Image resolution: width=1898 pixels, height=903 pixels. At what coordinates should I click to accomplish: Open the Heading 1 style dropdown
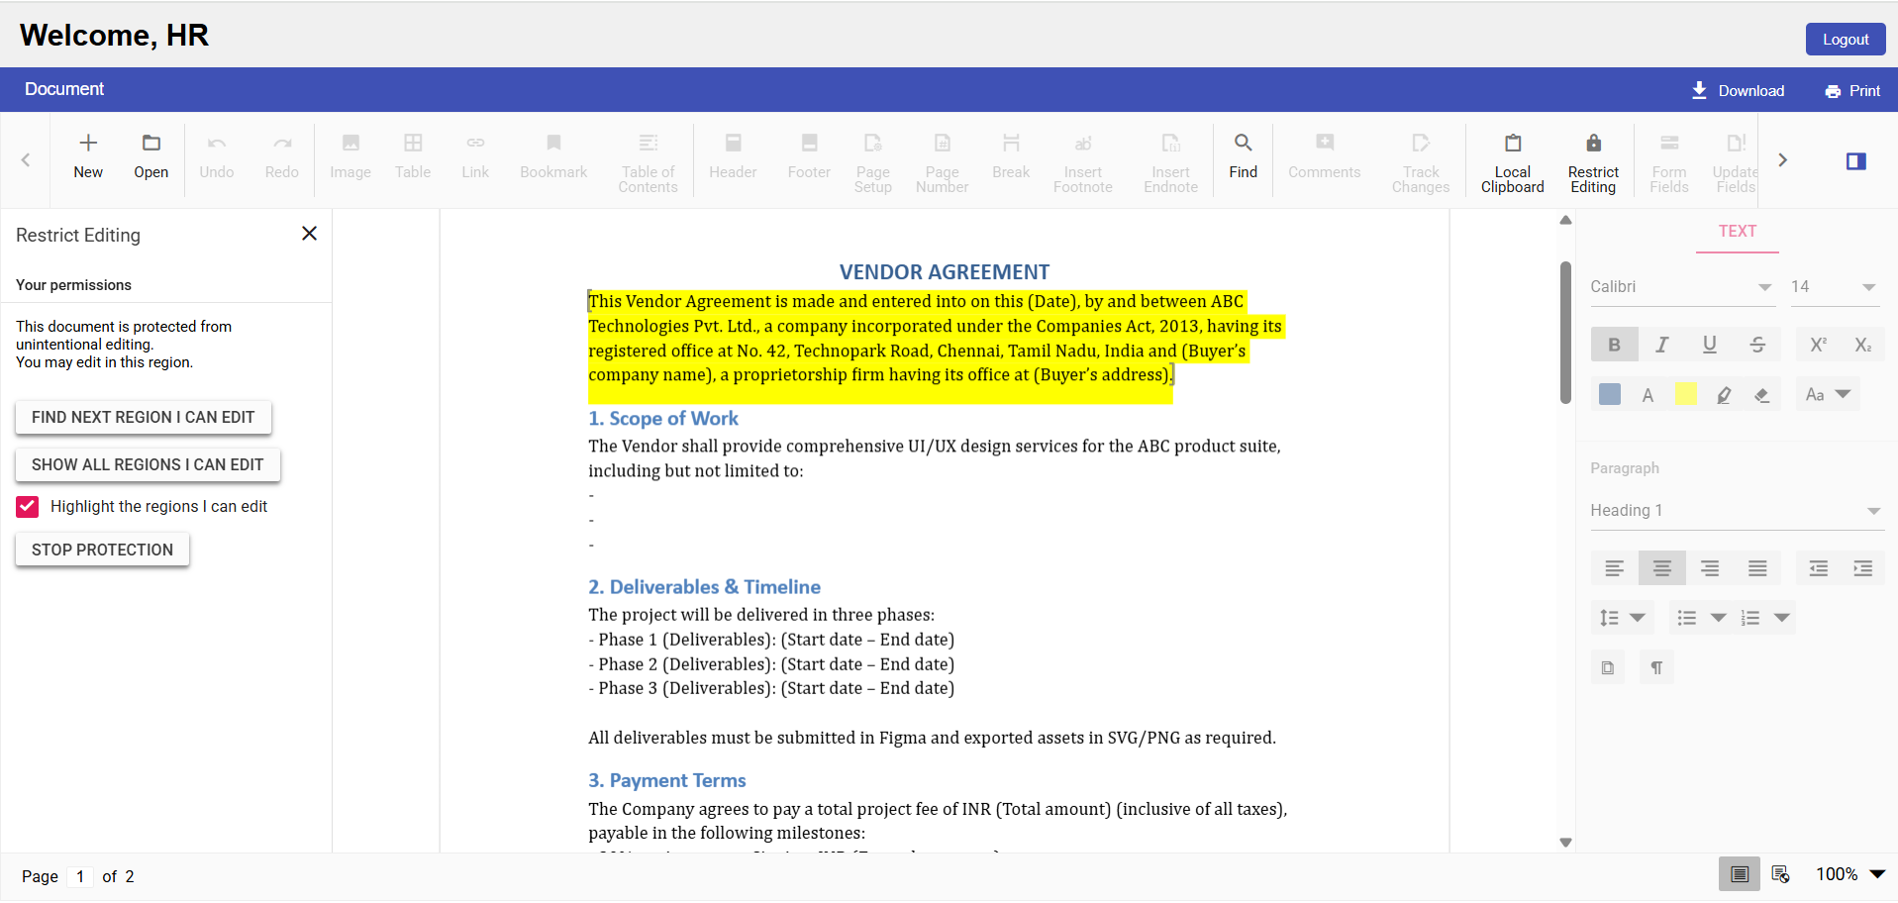(1872, 511)
